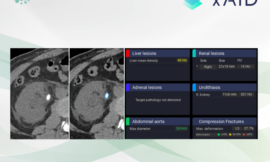Open the Liver lesions panel header
Image resolution: width=270 pixels, height=162 pixels.
tap(158, 53)
